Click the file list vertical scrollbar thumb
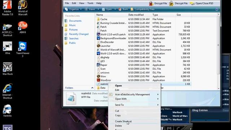Viewport: 231px width, 130px height. click(218, 45)
